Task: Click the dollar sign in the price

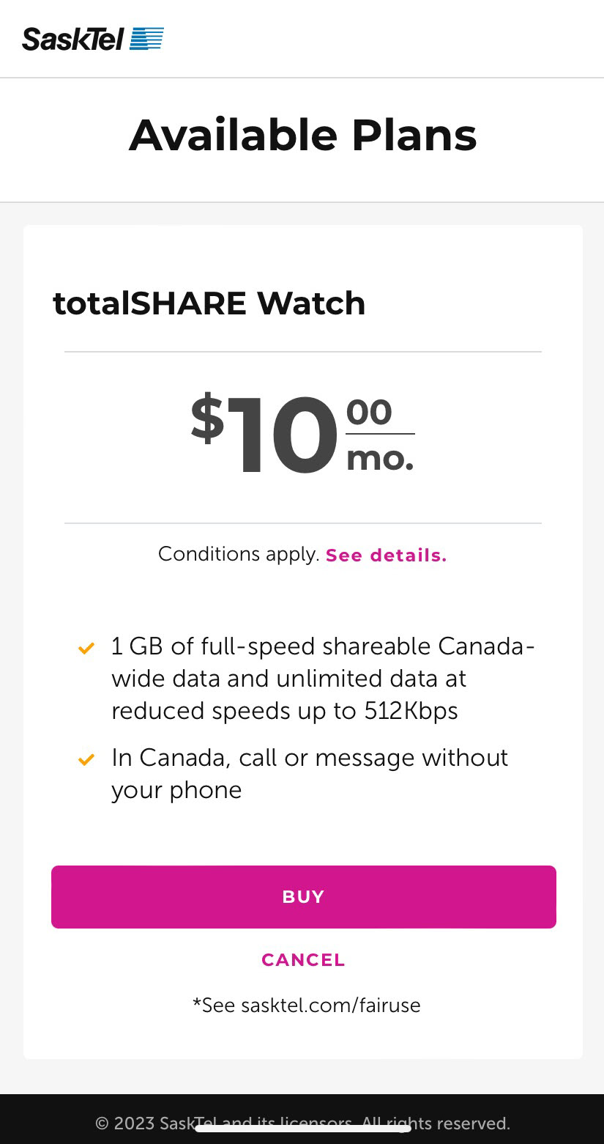Action: (x=207, y=418)
